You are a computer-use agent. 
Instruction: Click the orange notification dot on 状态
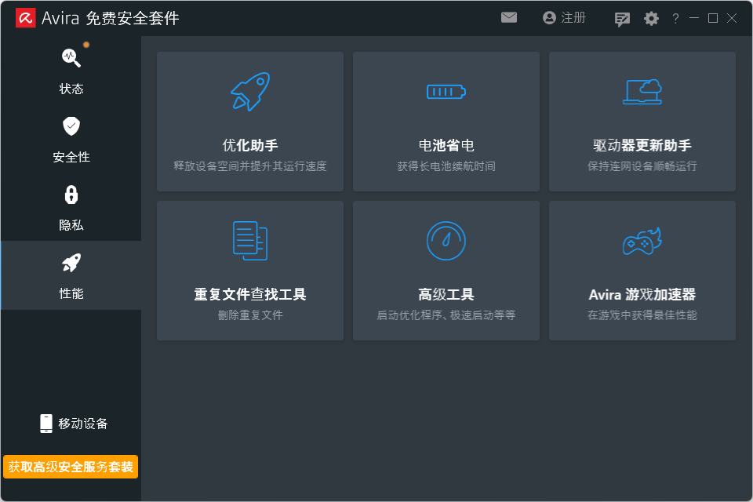86,45
